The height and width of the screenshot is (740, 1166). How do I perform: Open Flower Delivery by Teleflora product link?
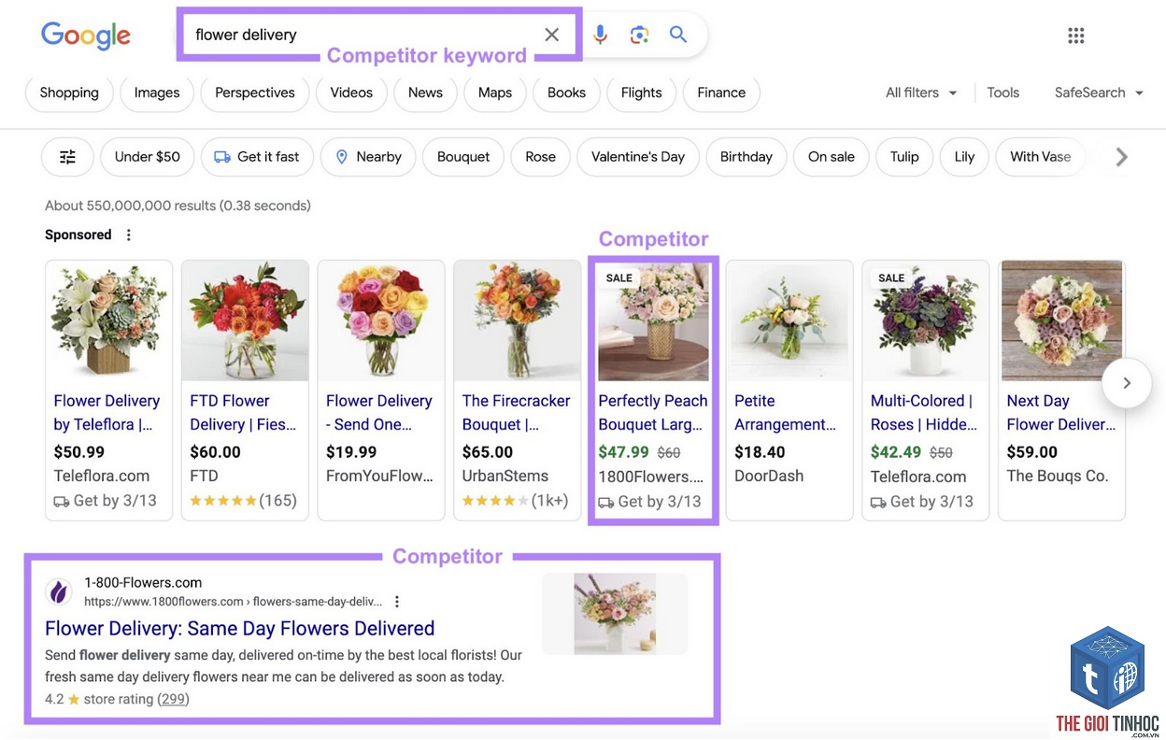point(107,412)
